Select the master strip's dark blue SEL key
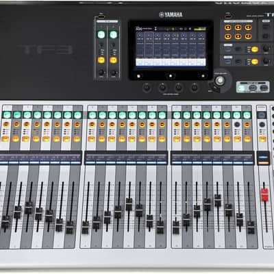This screenshot has height=274, width=274. pos(262,115)
